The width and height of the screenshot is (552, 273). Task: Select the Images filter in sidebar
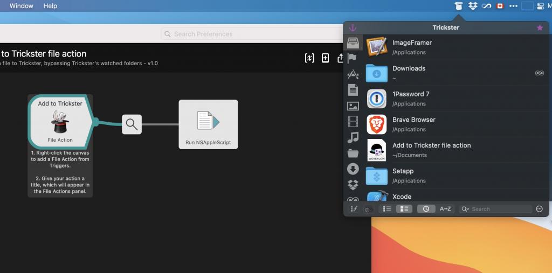point(353,106)
